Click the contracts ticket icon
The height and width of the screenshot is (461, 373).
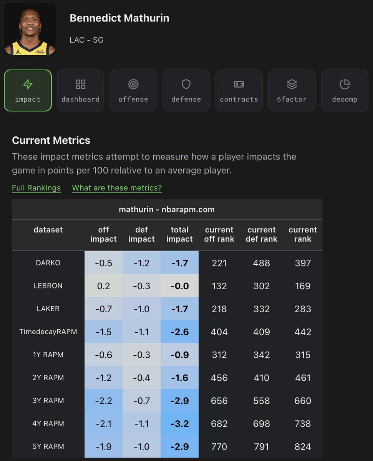[239, 84]
